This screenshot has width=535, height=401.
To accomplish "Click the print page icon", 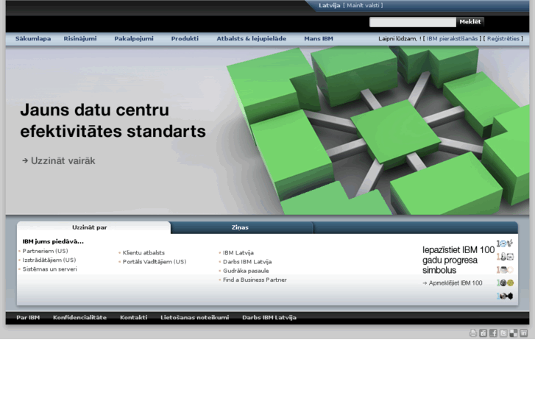I will point(473,333).
